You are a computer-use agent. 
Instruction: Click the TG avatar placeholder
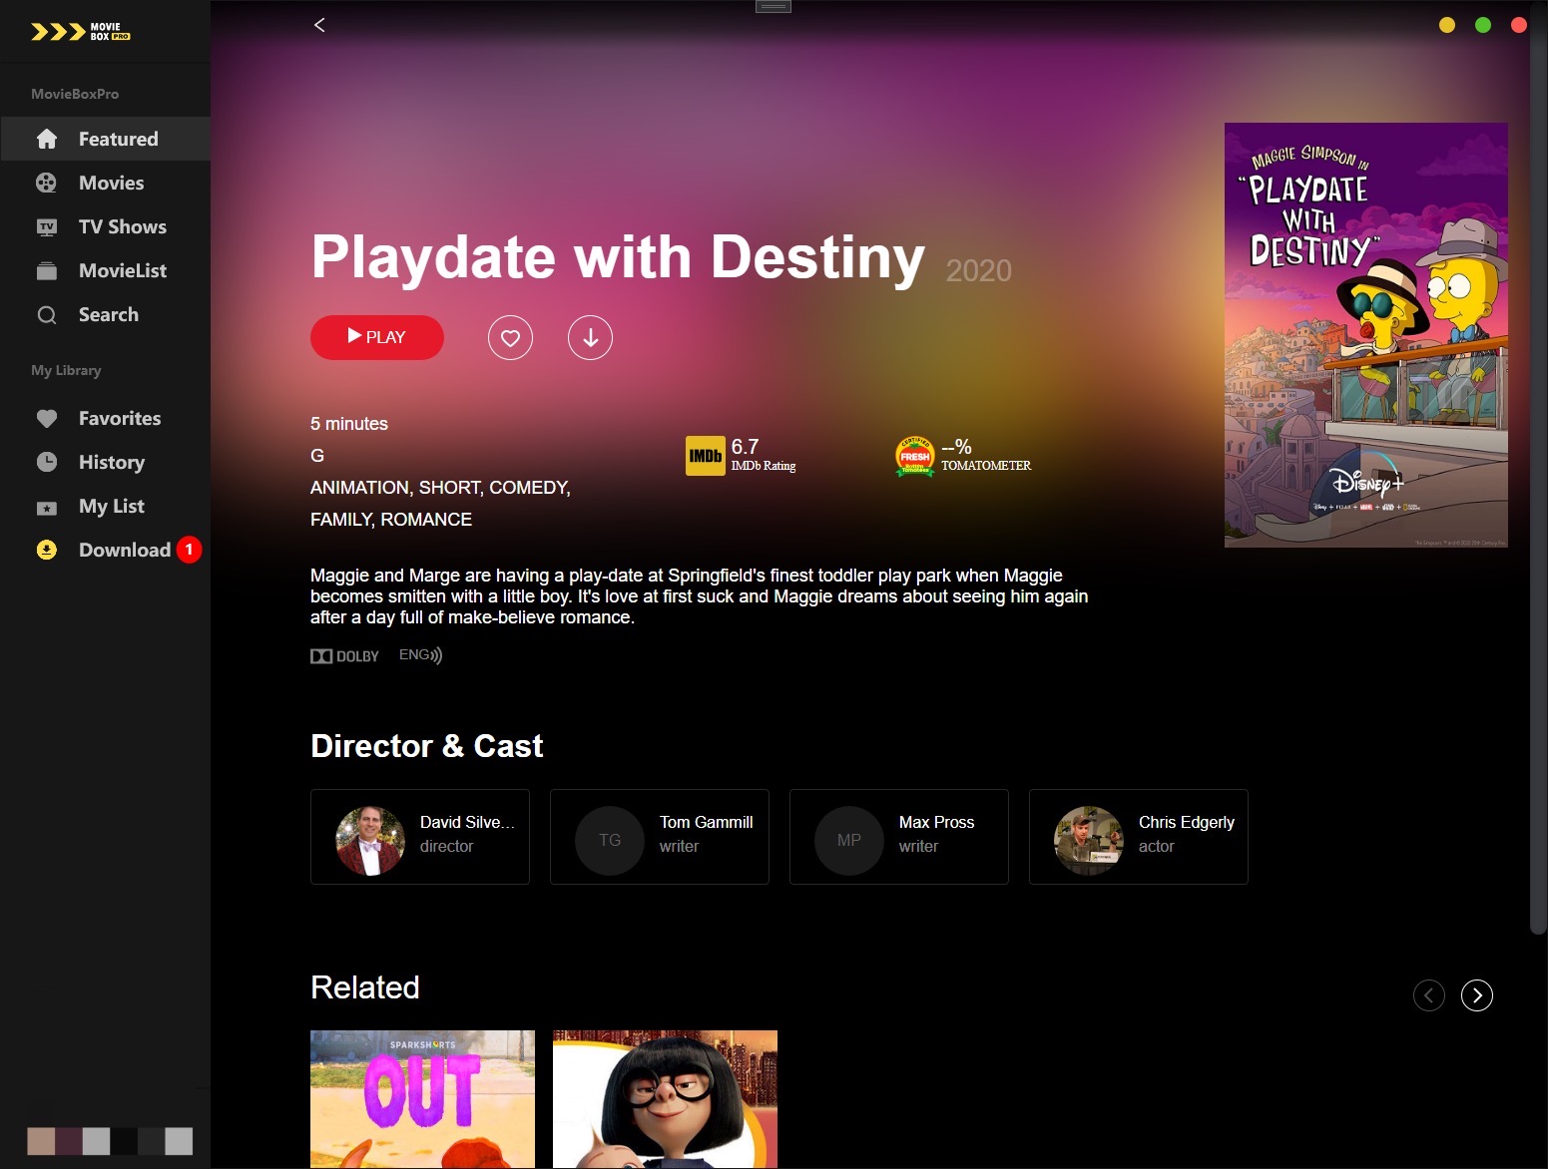click(610, 841)
